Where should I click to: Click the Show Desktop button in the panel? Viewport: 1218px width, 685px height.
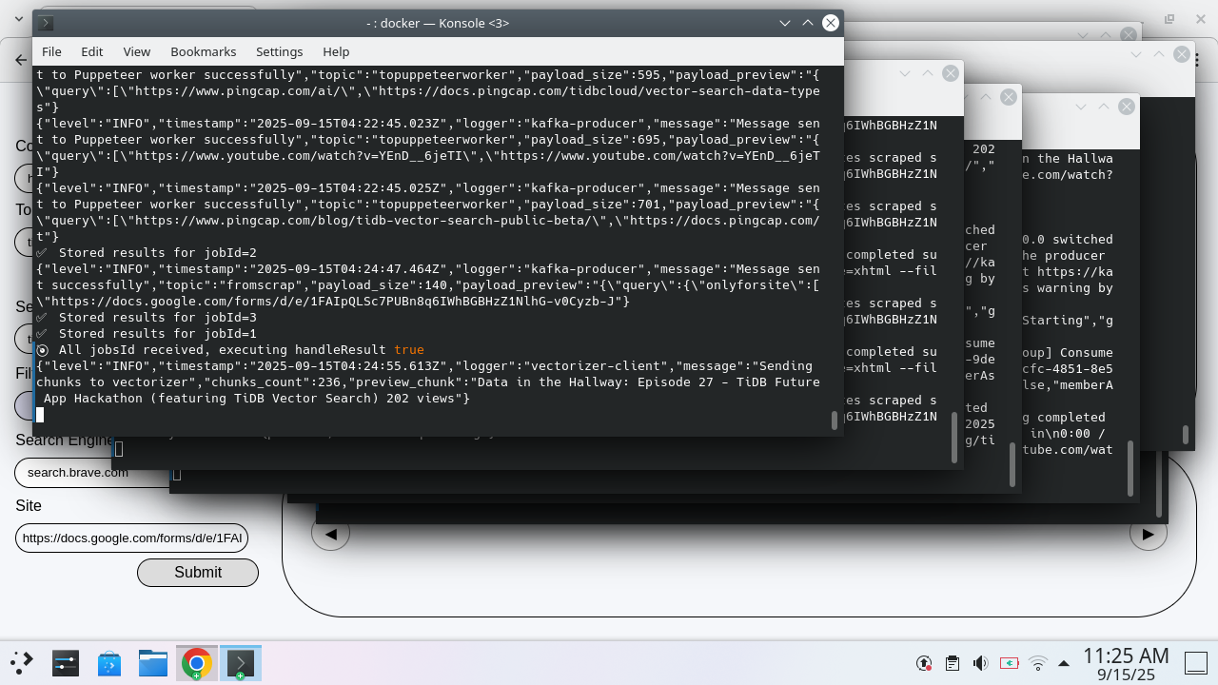(1195, 663)
